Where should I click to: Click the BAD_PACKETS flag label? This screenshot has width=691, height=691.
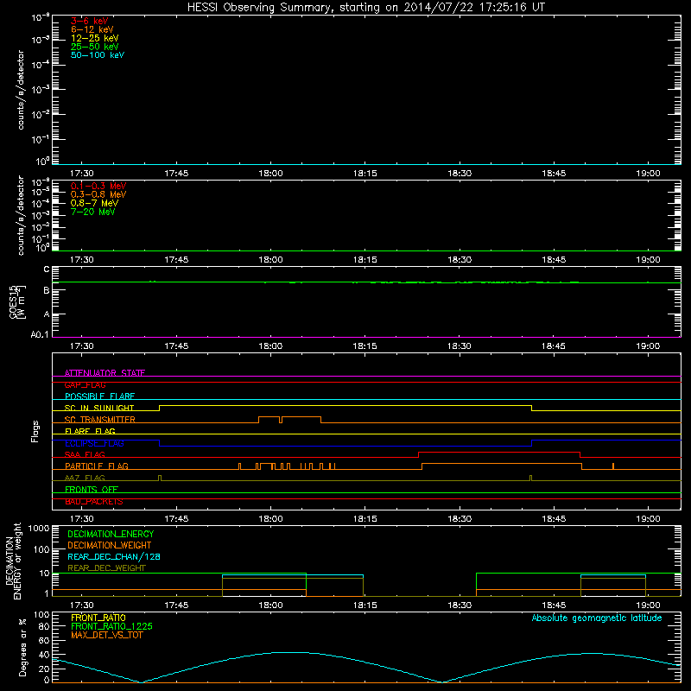pos(94,501)
